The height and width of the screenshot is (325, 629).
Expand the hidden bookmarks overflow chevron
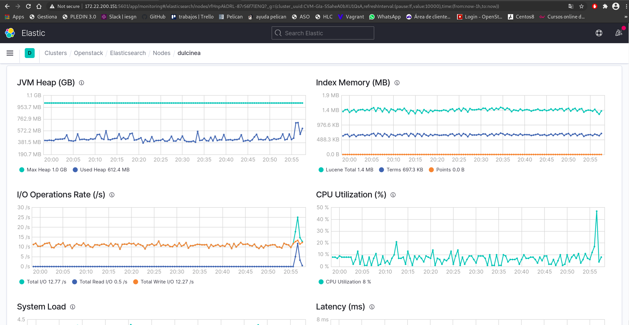(626, 17)
